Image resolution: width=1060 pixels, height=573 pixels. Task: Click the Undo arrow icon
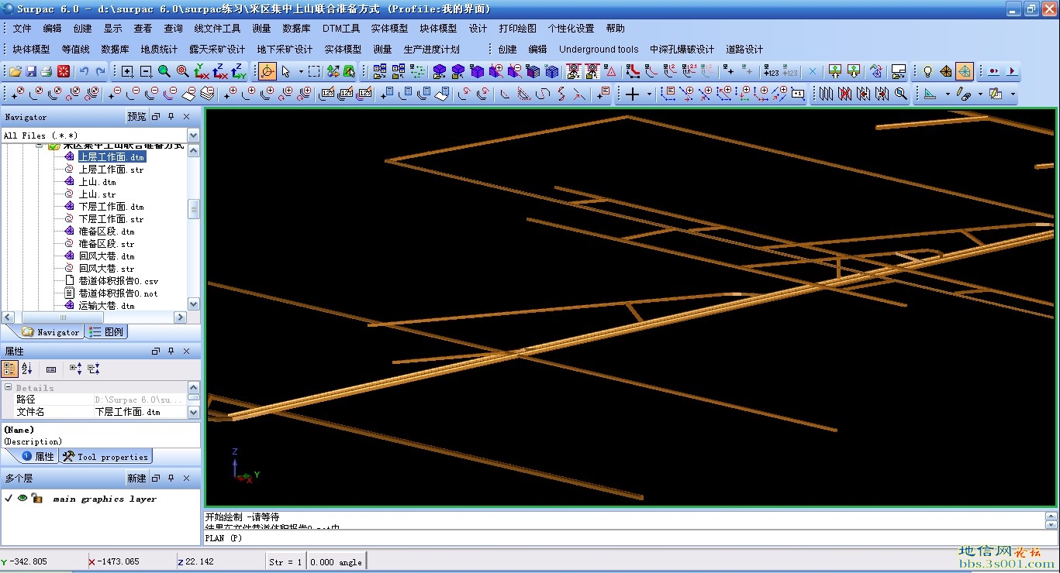(84, 71)
